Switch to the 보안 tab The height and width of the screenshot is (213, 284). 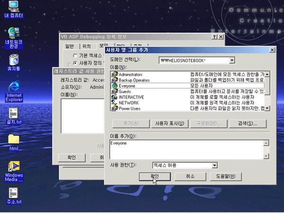104,45
